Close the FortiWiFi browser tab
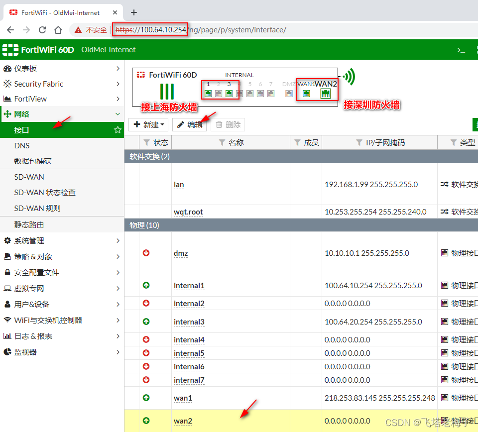The height and width of the screenshot is (432, 478). (115, 12)
